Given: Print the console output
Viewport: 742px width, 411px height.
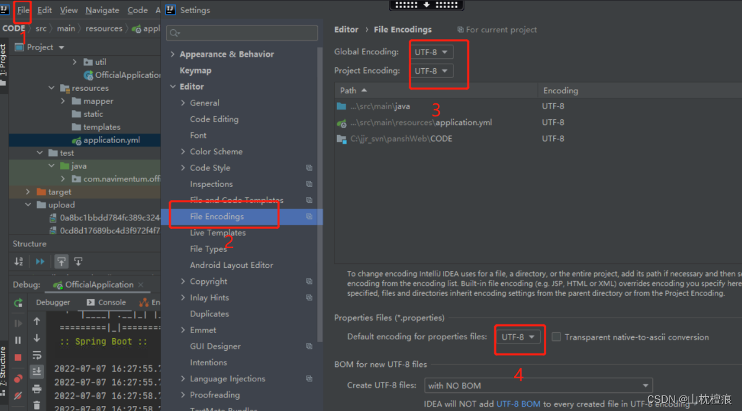Looking at the screenshot, I should 37,390.
